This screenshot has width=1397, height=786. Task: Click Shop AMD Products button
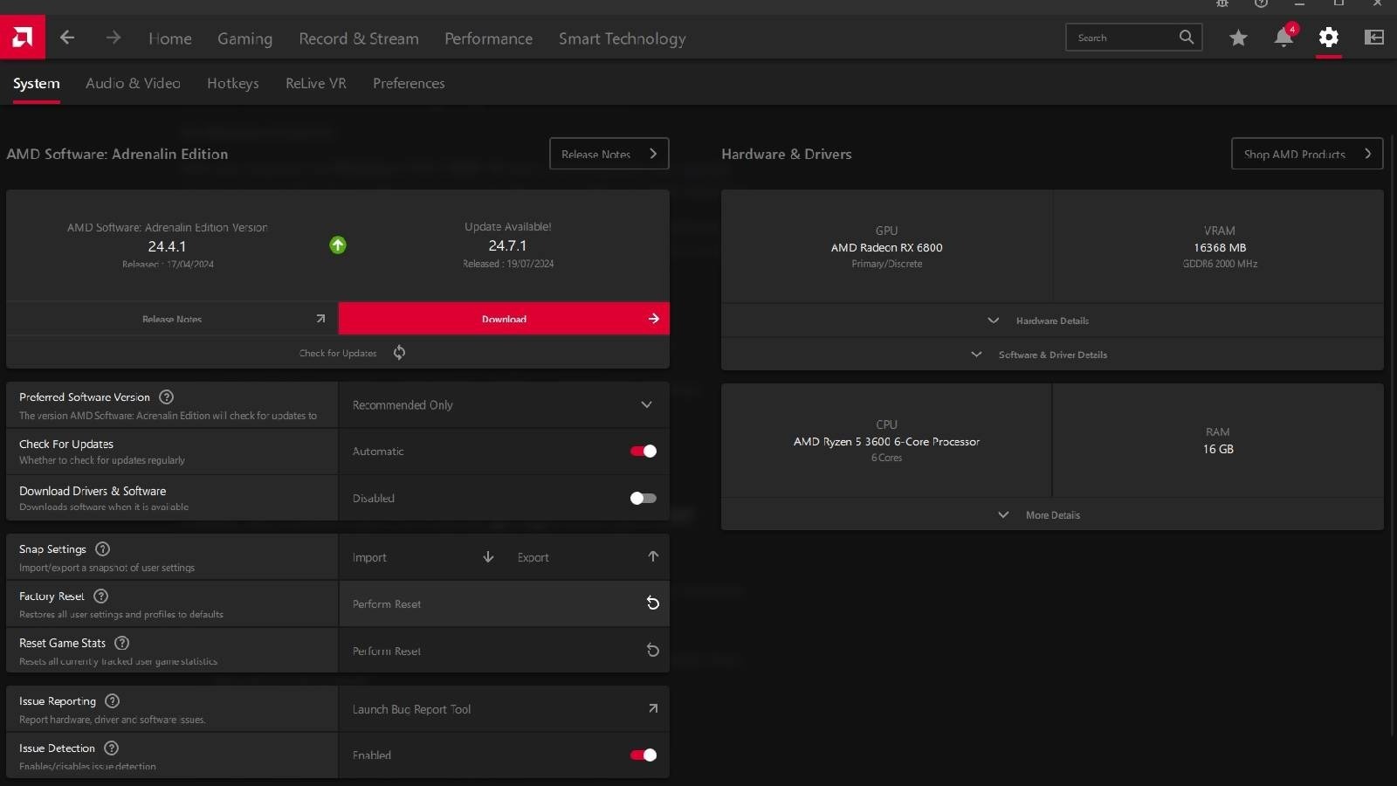pos(1307,154)
